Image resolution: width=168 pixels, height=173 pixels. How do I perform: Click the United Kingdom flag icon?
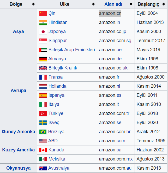43,68
